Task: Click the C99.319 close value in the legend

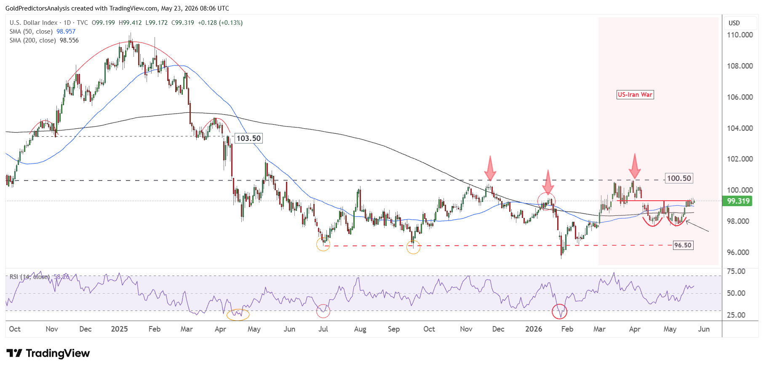Action: pos(183,23)
